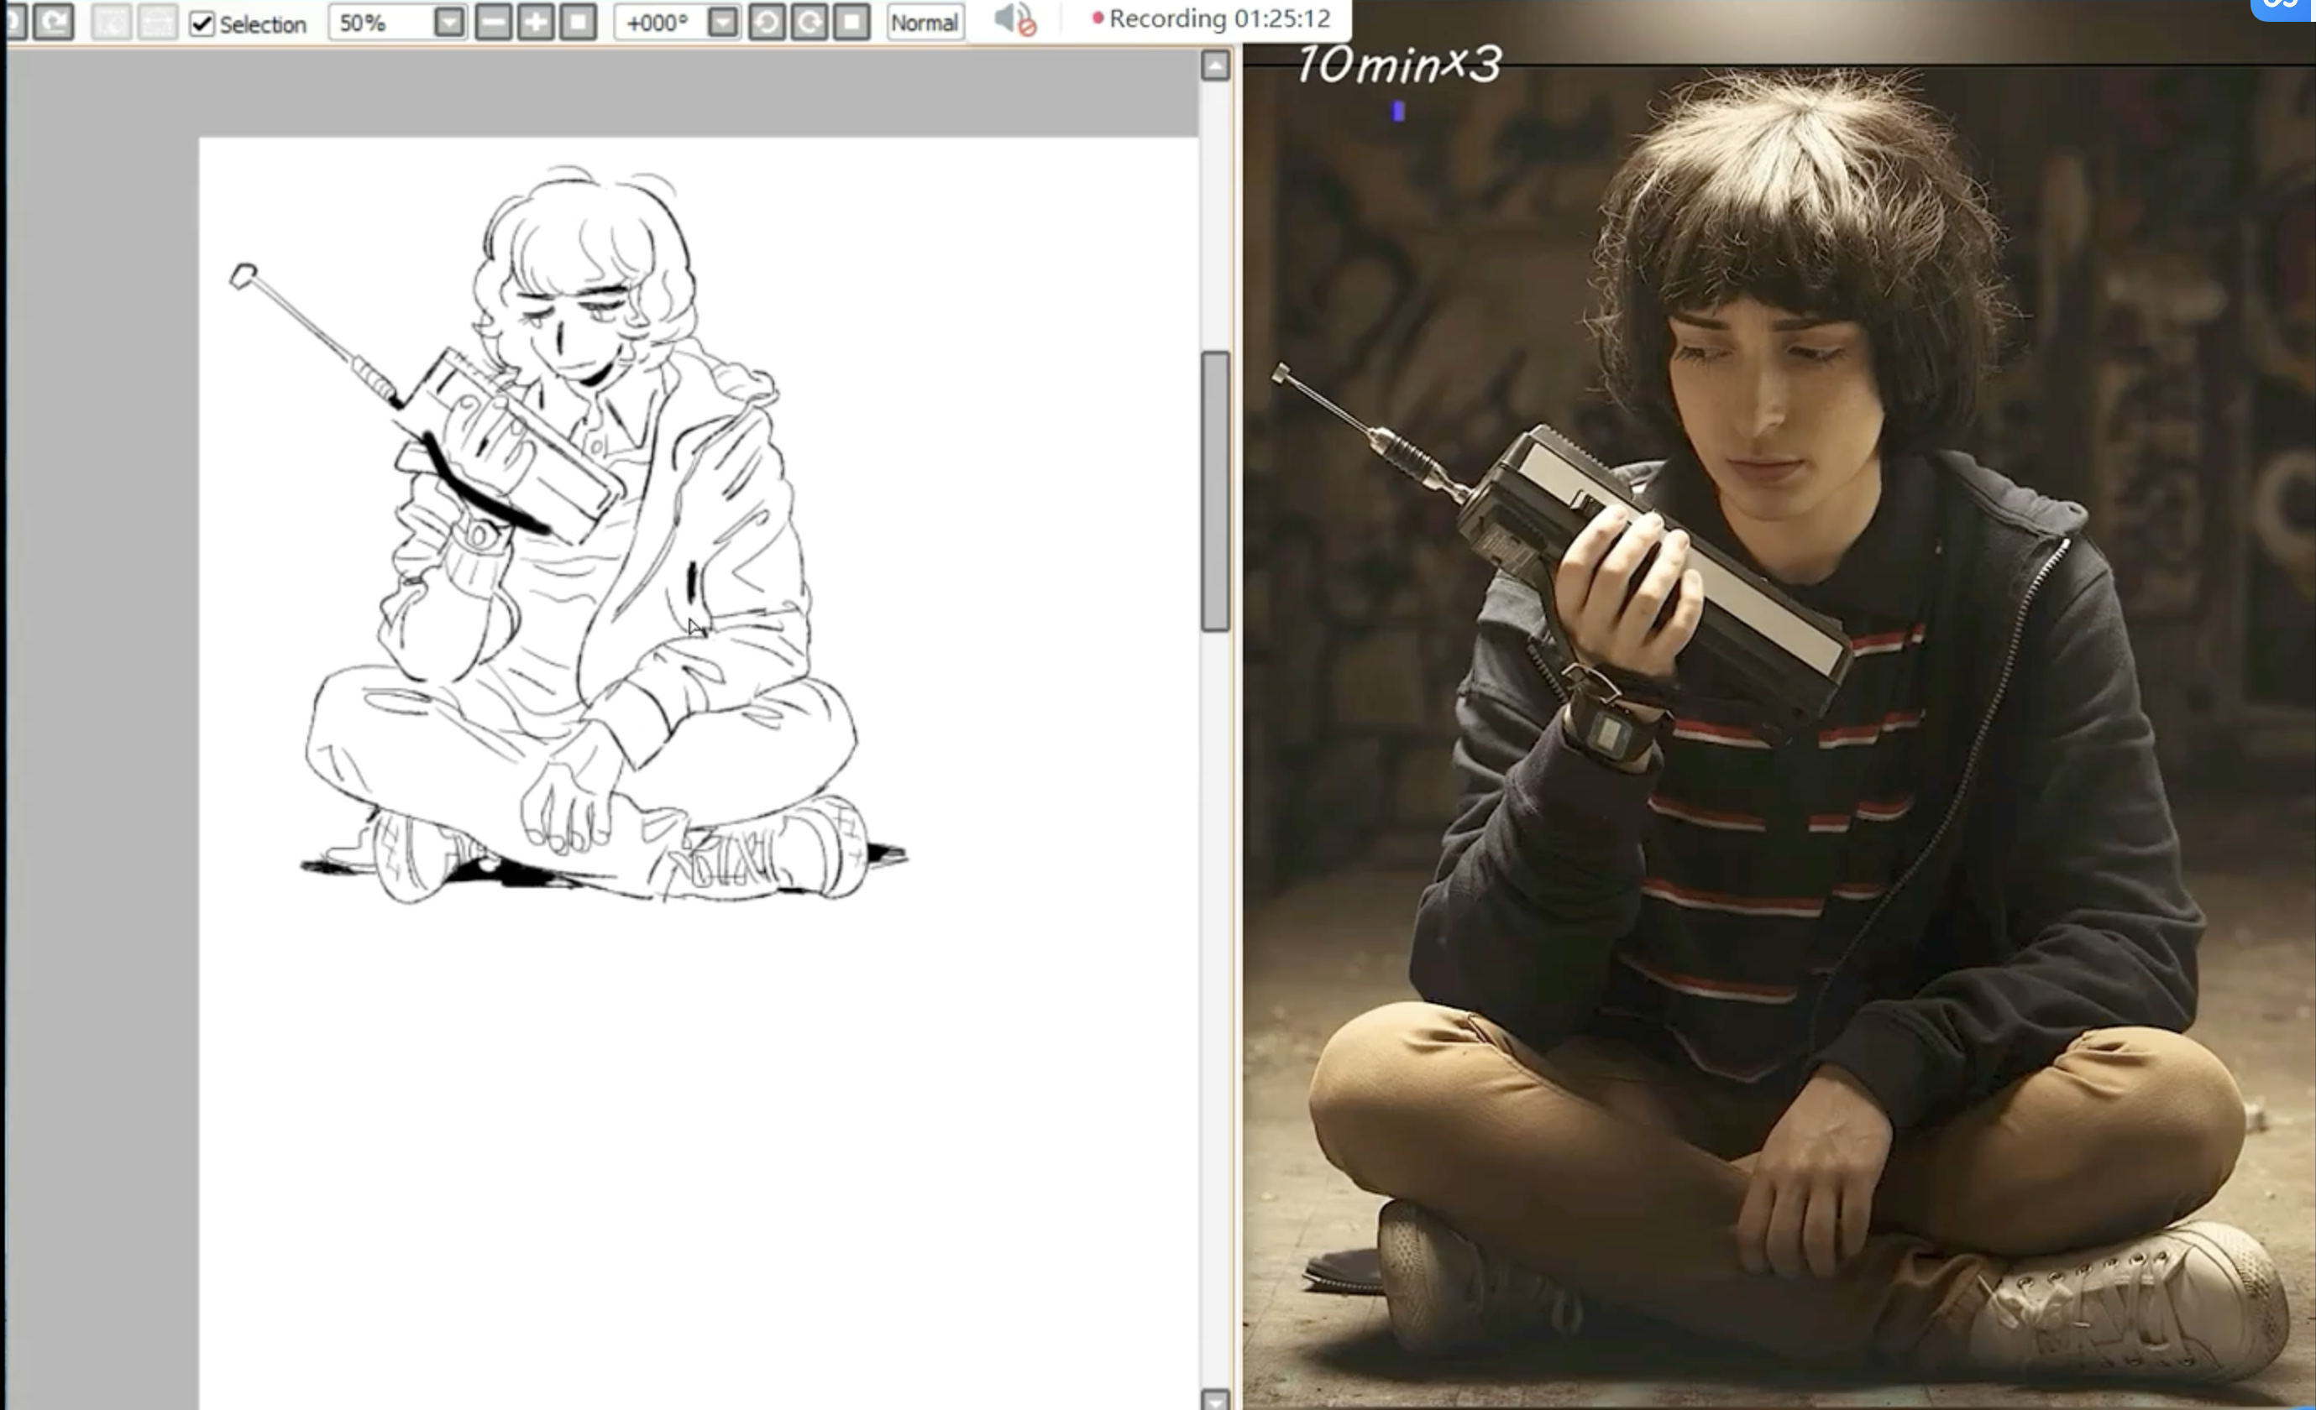Click the greyed invert selection icon

157,22
